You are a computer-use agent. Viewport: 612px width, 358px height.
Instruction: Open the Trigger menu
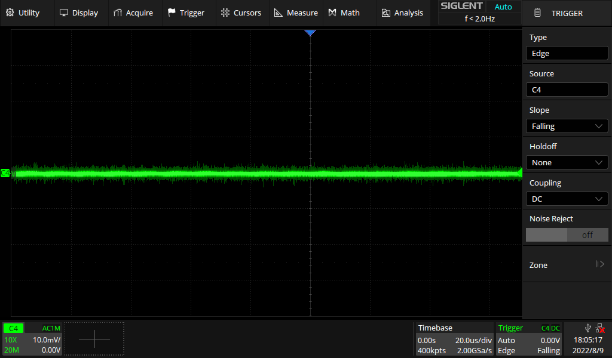(186, 13)
